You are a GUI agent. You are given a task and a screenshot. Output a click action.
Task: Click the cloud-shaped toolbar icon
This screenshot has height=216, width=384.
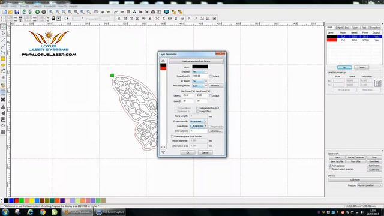pyautogui.click(x=153, y=12)
